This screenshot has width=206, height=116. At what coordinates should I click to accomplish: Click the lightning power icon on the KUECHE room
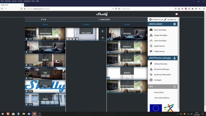tap(26, 65)
